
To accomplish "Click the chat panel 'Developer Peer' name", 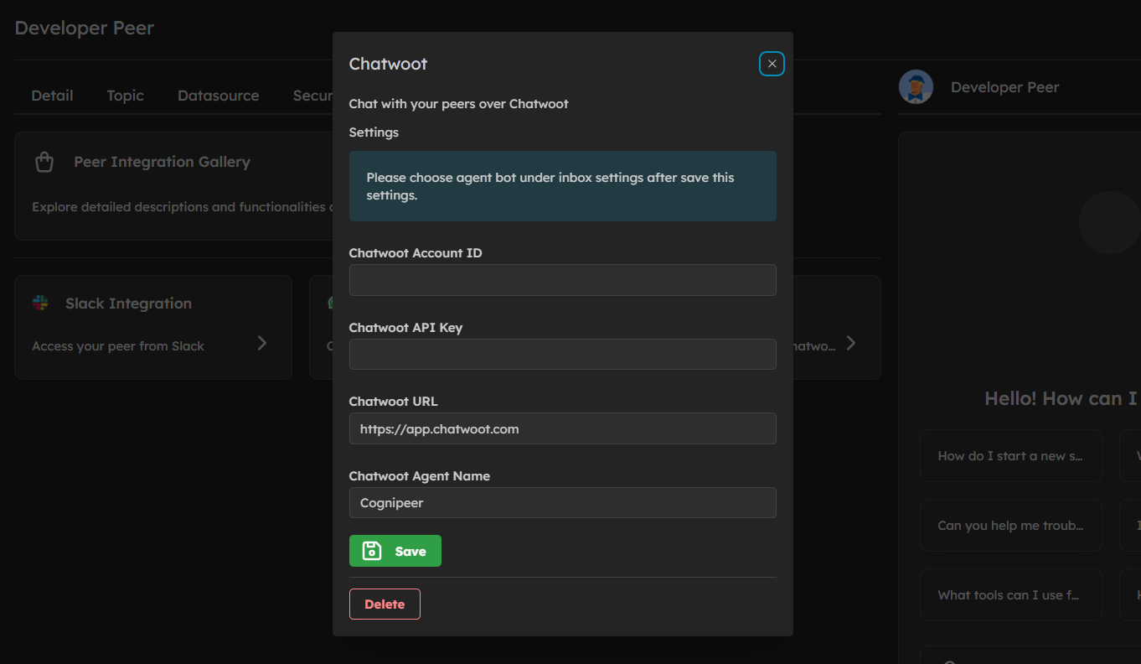I will (x=1004, y=87).
